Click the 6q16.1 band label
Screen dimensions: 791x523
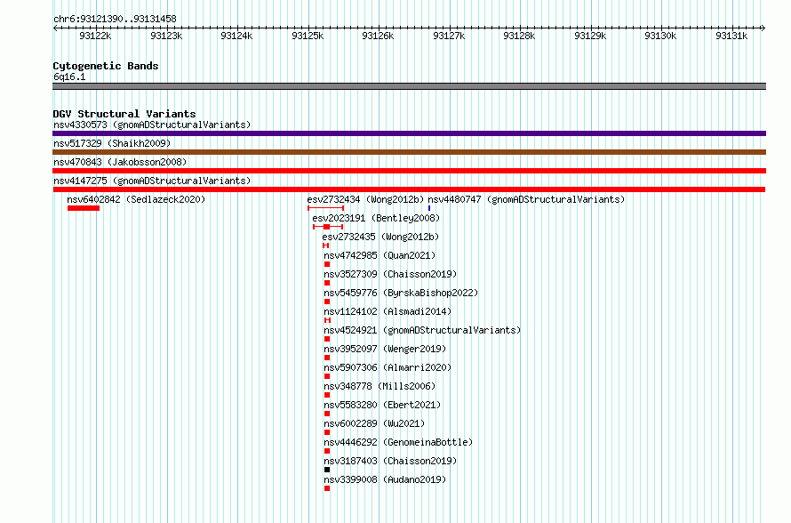[x=69, y=76]
